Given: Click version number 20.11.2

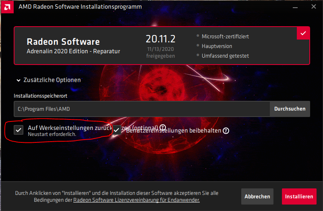Looking at the screenshot, I should click(160, 39).
